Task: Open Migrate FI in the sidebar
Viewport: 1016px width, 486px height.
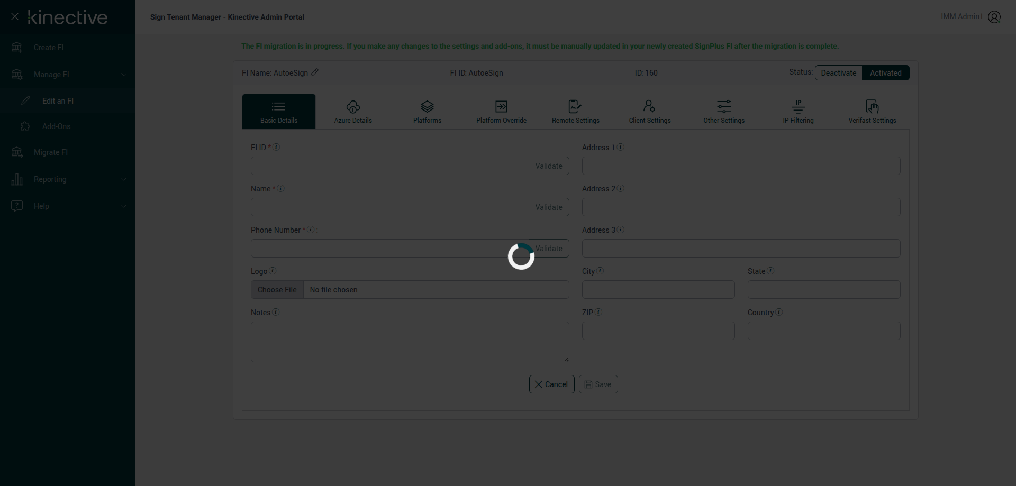Action: coord(68,152)
